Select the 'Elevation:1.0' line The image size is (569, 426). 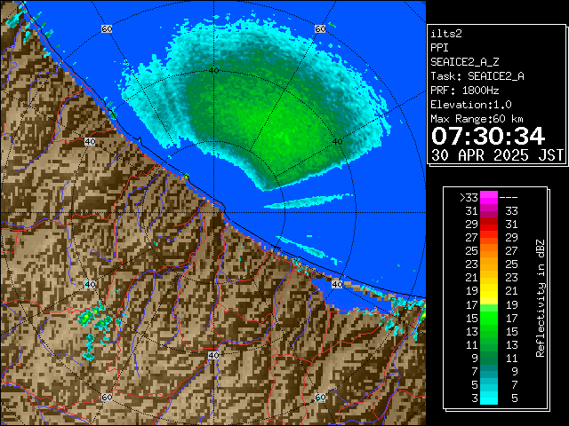coord(471,105)
